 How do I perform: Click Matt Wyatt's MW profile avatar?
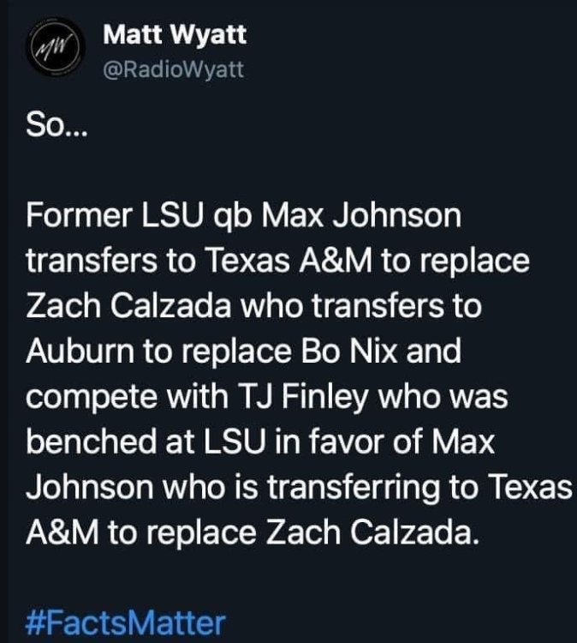tap(56, 53)
